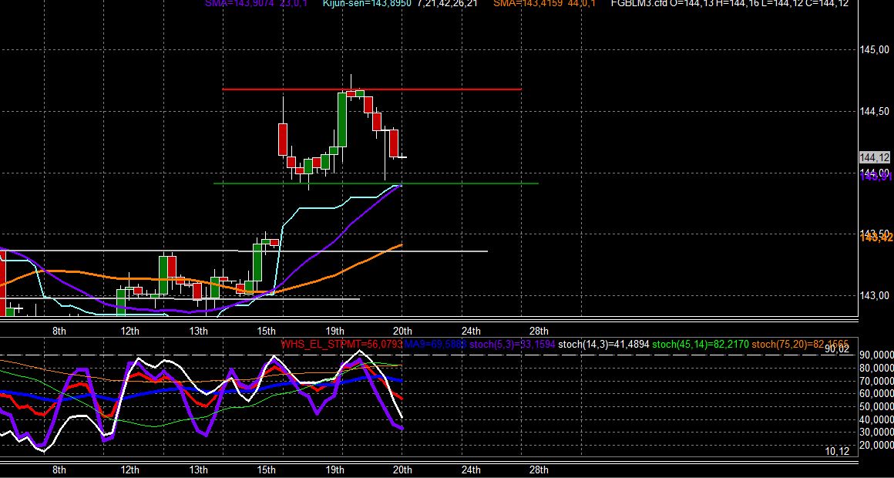
Task: Click 8th on the price chart date axis
Action: 59,331
